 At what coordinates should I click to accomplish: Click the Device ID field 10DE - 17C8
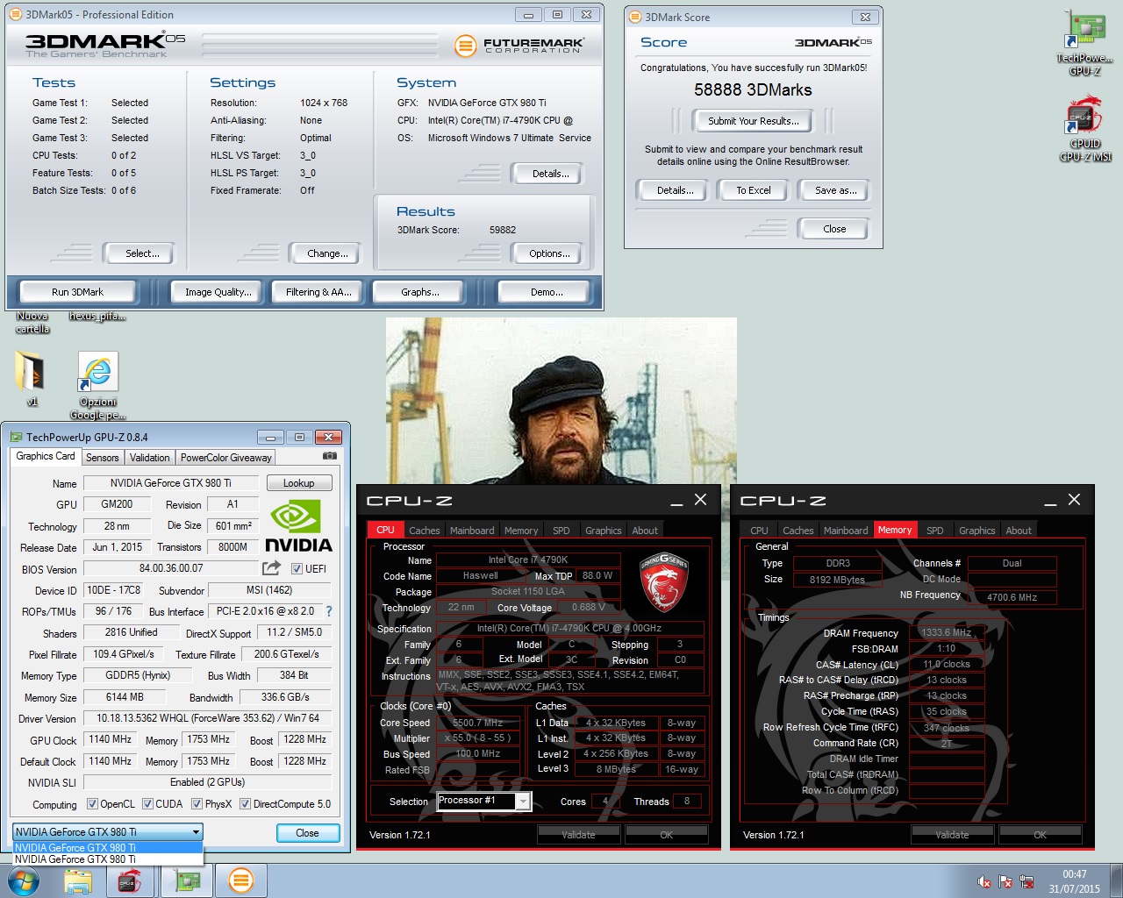(x=114, y=590)
